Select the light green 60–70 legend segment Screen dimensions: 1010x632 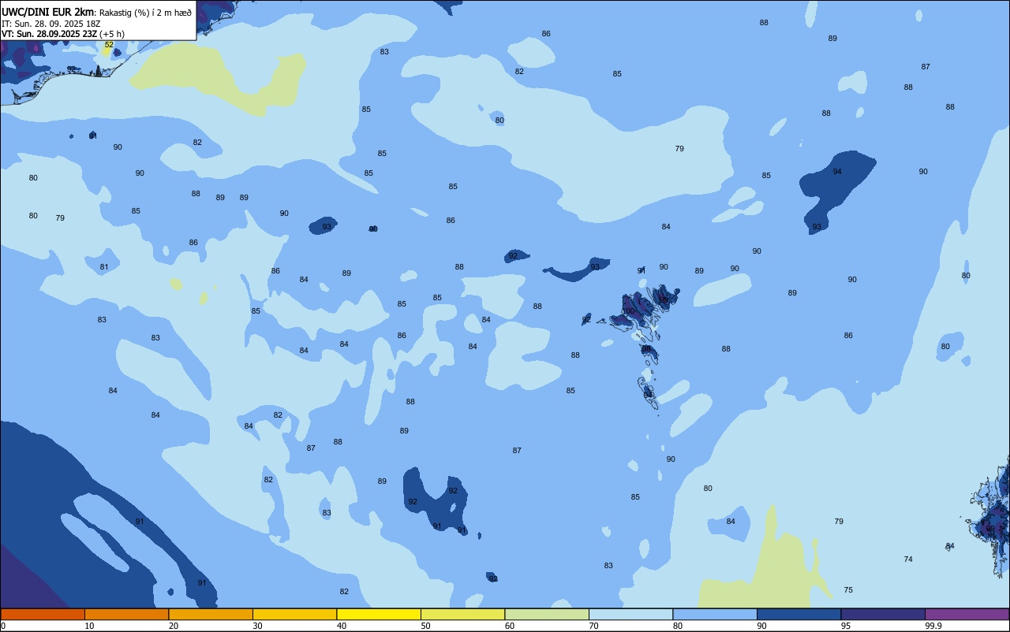pyautogui.click(x=547, y=614)
